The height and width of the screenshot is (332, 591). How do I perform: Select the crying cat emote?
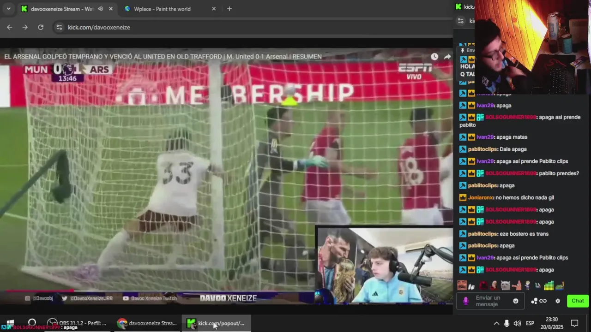coord(505,286)
